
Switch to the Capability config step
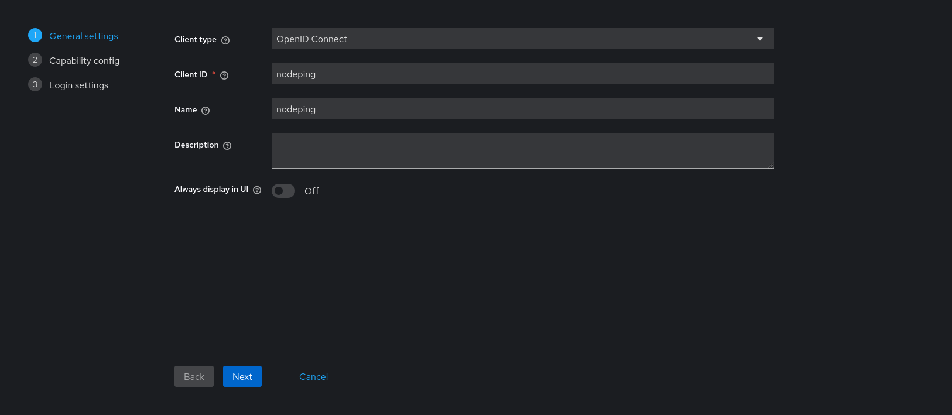84,61
